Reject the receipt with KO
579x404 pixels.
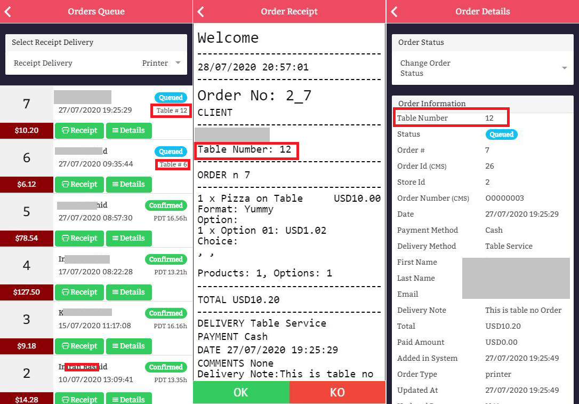337,392
